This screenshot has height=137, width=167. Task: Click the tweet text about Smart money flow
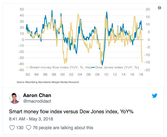(x=71, y=112)
